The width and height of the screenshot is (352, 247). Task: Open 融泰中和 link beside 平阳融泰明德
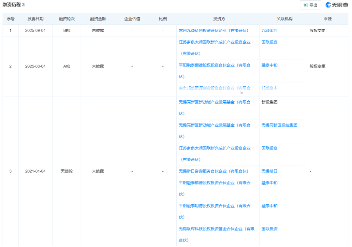[x=270, y=206]
